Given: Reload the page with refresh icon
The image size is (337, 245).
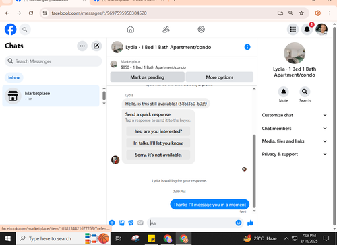Looking at the screenshot, I should (x=31, y=13).
